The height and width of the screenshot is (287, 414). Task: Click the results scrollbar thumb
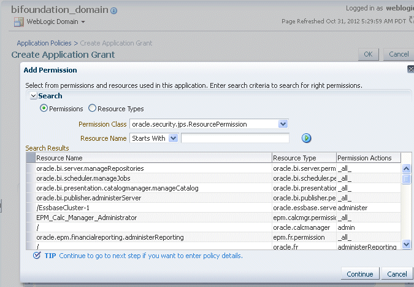[x=407, y=179]
